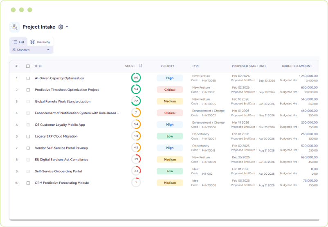Check the box for the Enhancement of Notification System row

click(x=28, y=113)
